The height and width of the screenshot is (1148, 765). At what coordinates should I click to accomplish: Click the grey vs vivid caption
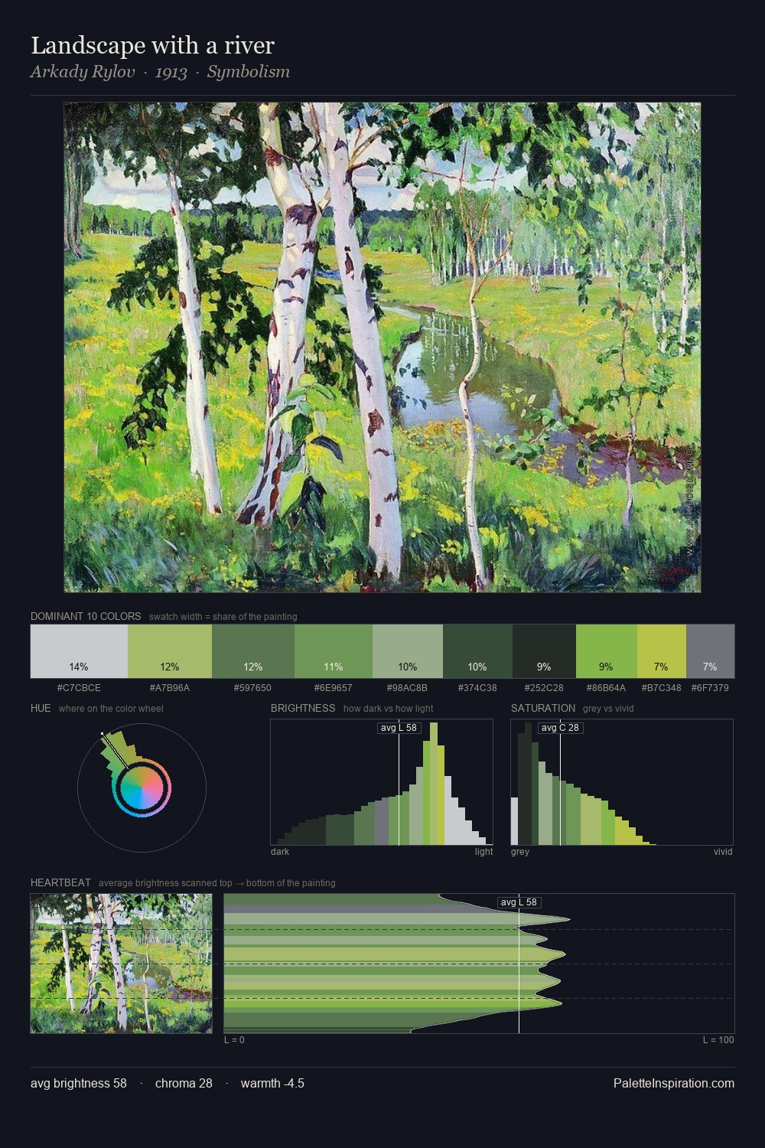tap(608, 709)
